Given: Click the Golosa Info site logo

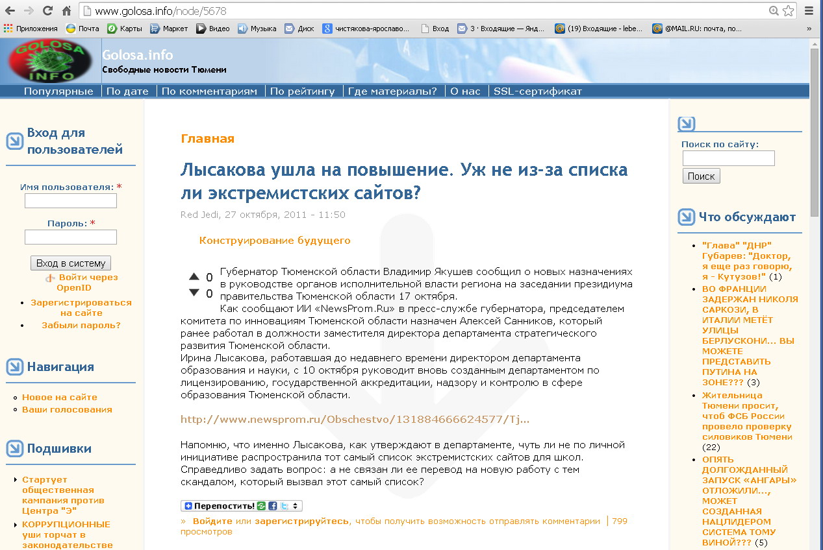Looking at the screenshot, I should (x=50, y=60).
